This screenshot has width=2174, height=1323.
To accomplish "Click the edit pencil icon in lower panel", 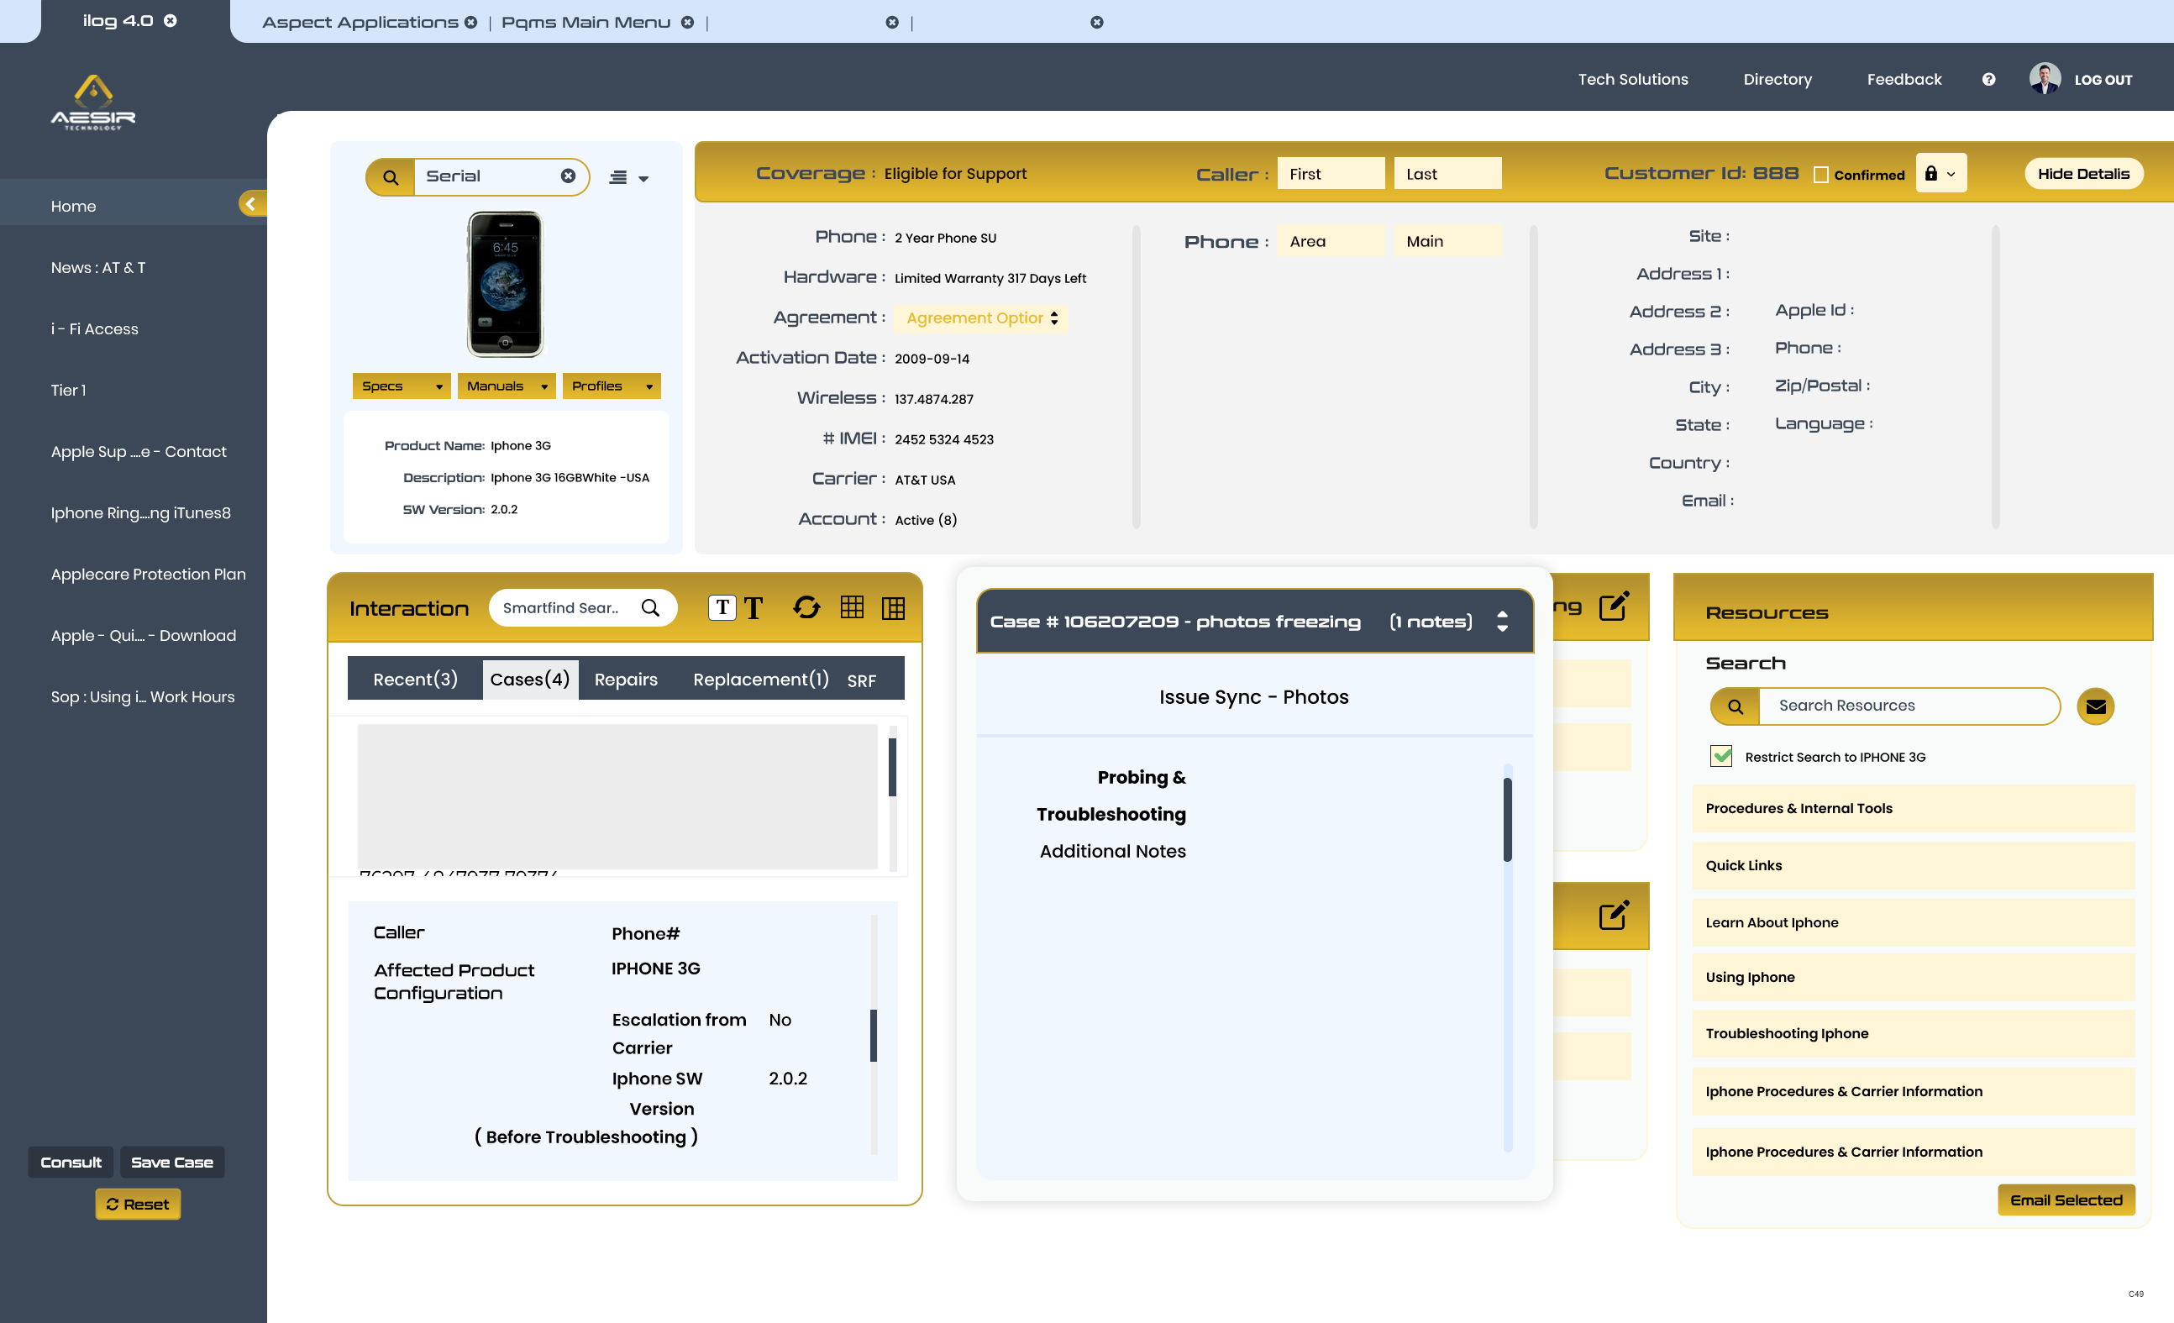I will coord(1613,915).
